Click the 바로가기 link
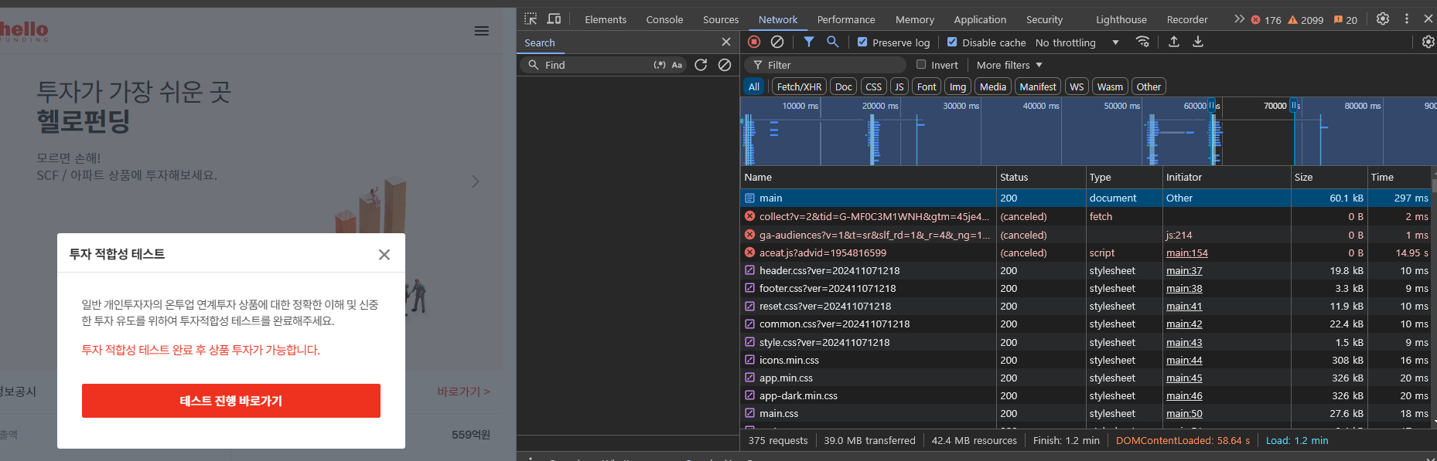Viewport: 1437px width, 461px height. tap(463, 392)
